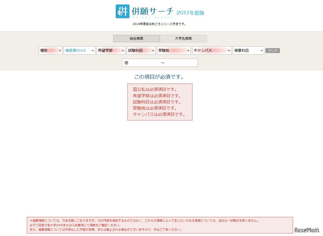The width and height of the screenshot is (323, 236).
Task: Click the calendar icon in date field
Action: (x=126, y=63)
